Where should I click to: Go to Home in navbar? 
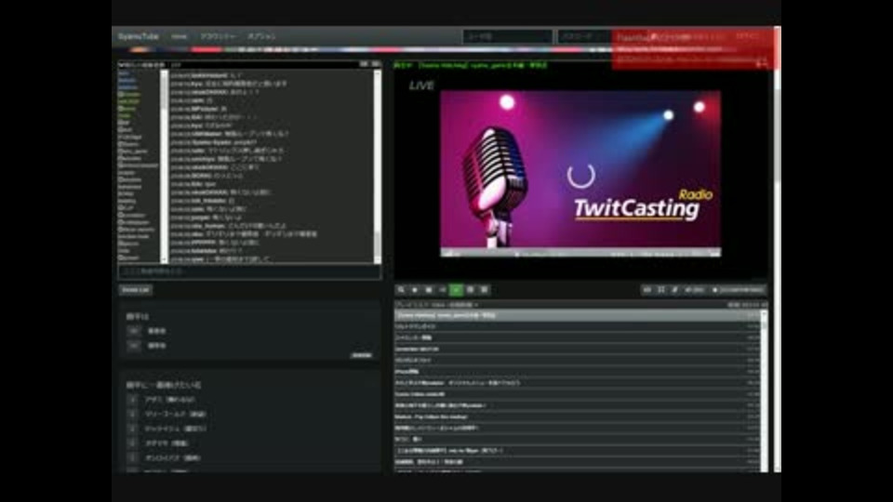click(x=179, y=36)
